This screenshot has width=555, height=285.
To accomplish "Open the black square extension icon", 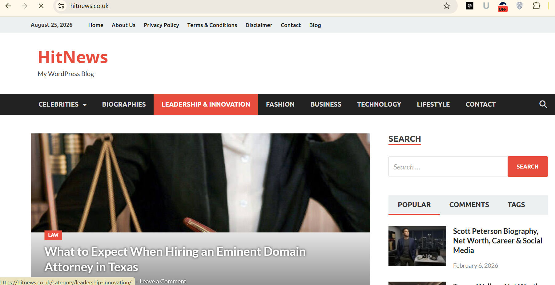I will [x=469, y=6].
